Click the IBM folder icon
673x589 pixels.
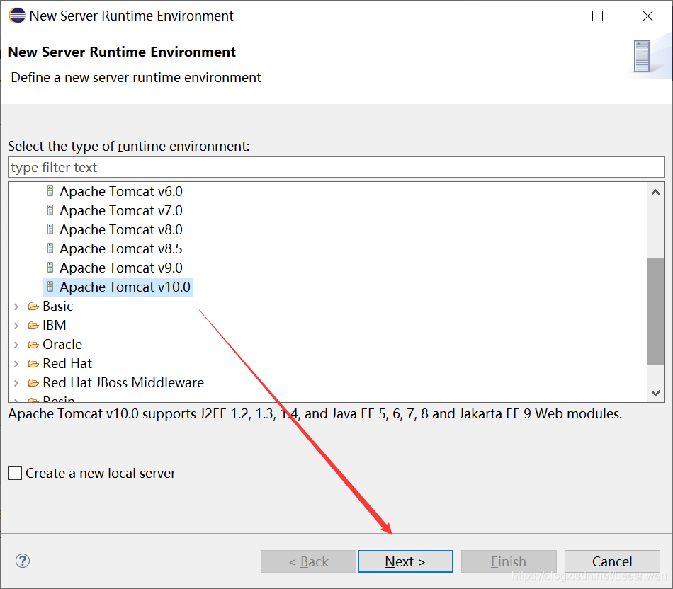[33, 326]
